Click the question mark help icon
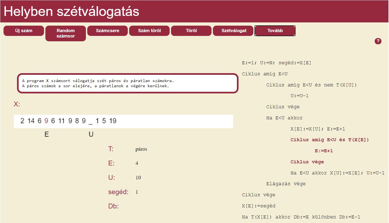The image size is (389, 223). pyautogui.click(x=378, y=41)
